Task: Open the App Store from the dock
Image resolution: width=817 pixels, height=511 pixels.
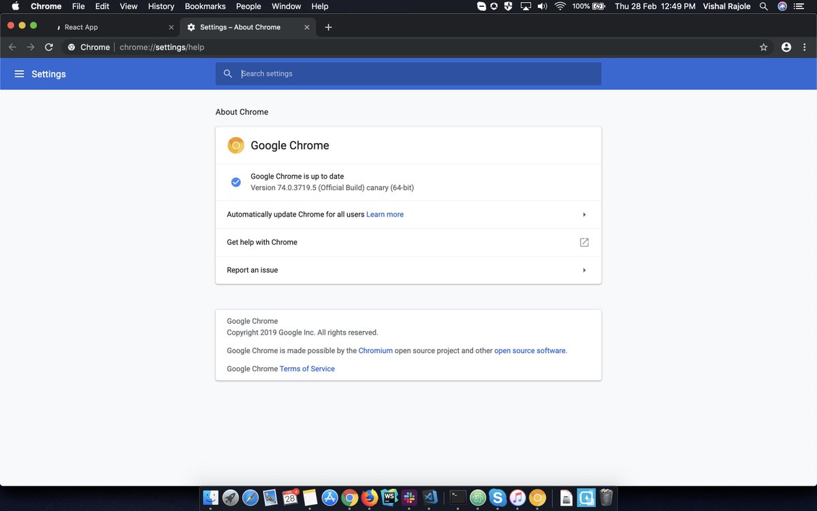Action: (x=330, y=497)
